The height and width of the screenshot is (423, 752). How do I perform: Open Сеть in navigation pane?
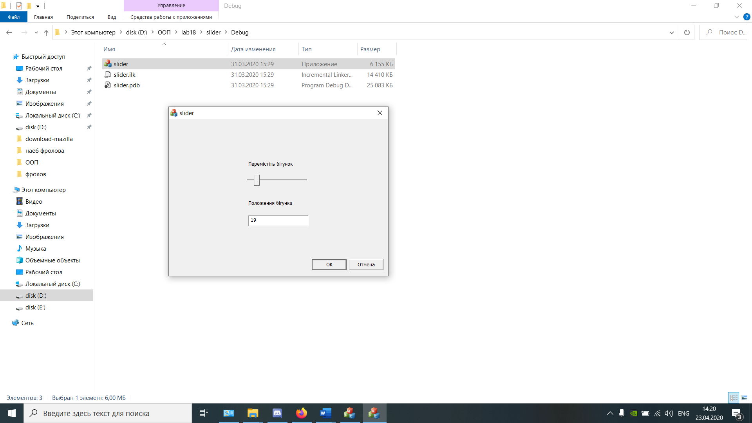pos(27,323)
